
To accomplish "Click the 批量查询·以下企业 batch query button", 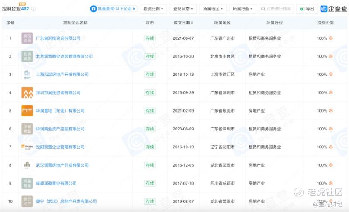I will [114, 9].
